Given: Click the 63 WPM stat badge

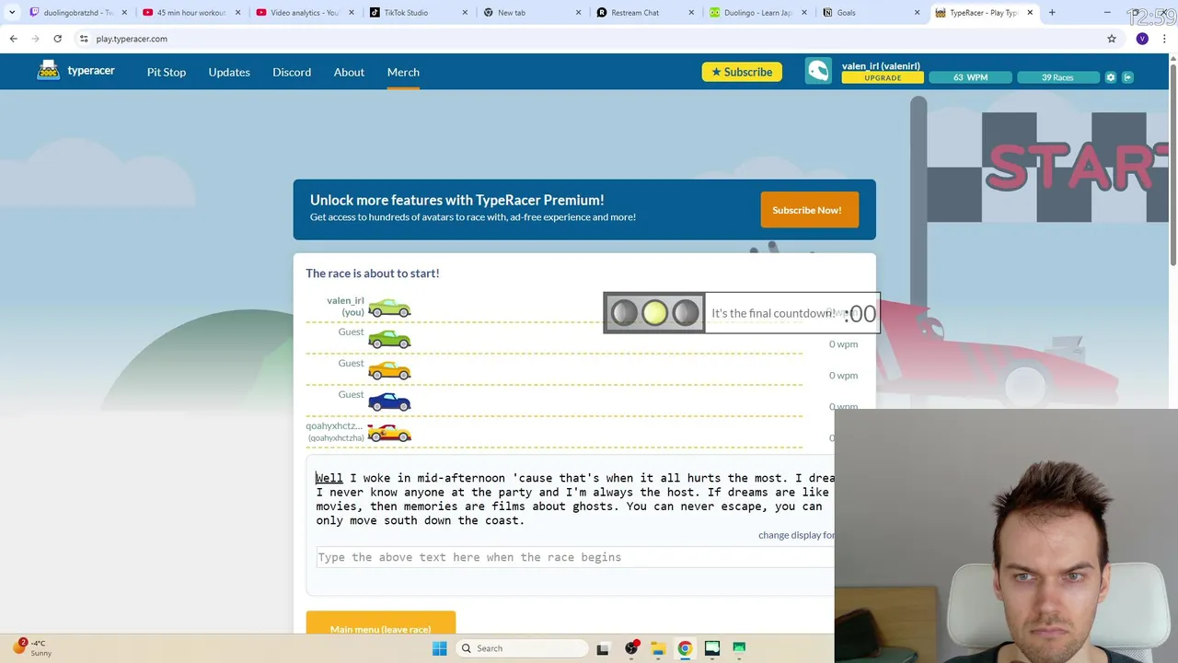Looking at the screenshot, I should pos(970,77).
